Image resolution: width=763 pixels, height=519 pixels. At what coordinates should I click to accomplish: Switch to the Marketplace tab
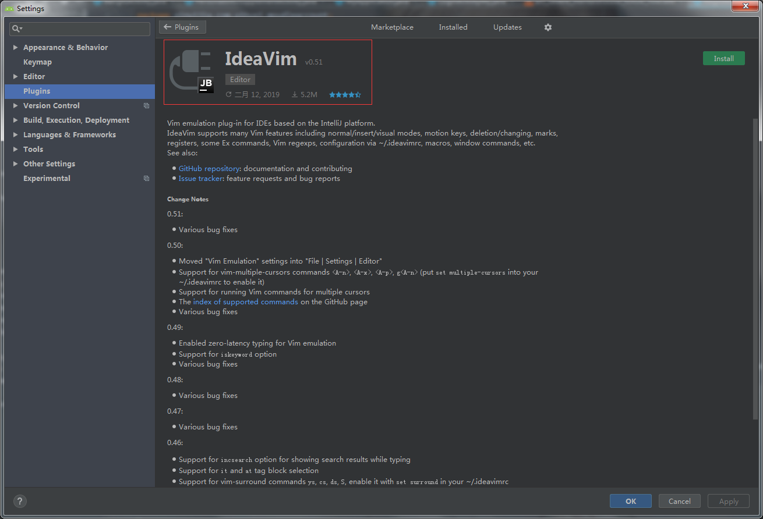point(392,27)
